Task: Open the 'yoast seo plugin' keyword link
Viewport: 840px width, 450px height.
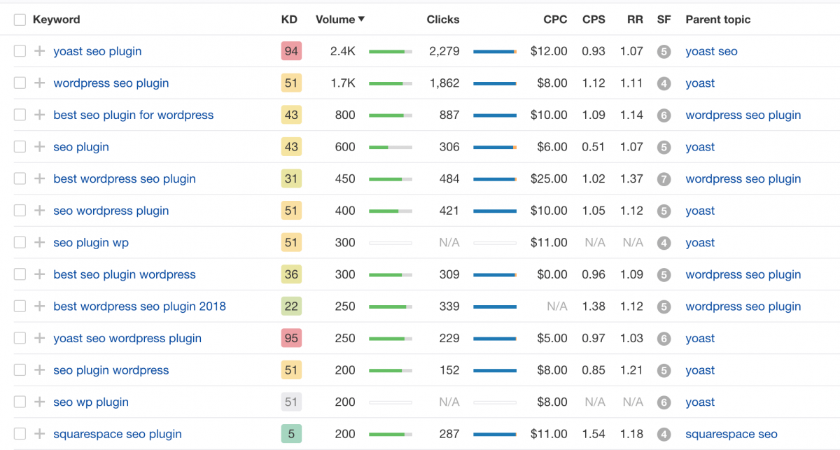Action: pyautogui.click(x=97, y=51)
